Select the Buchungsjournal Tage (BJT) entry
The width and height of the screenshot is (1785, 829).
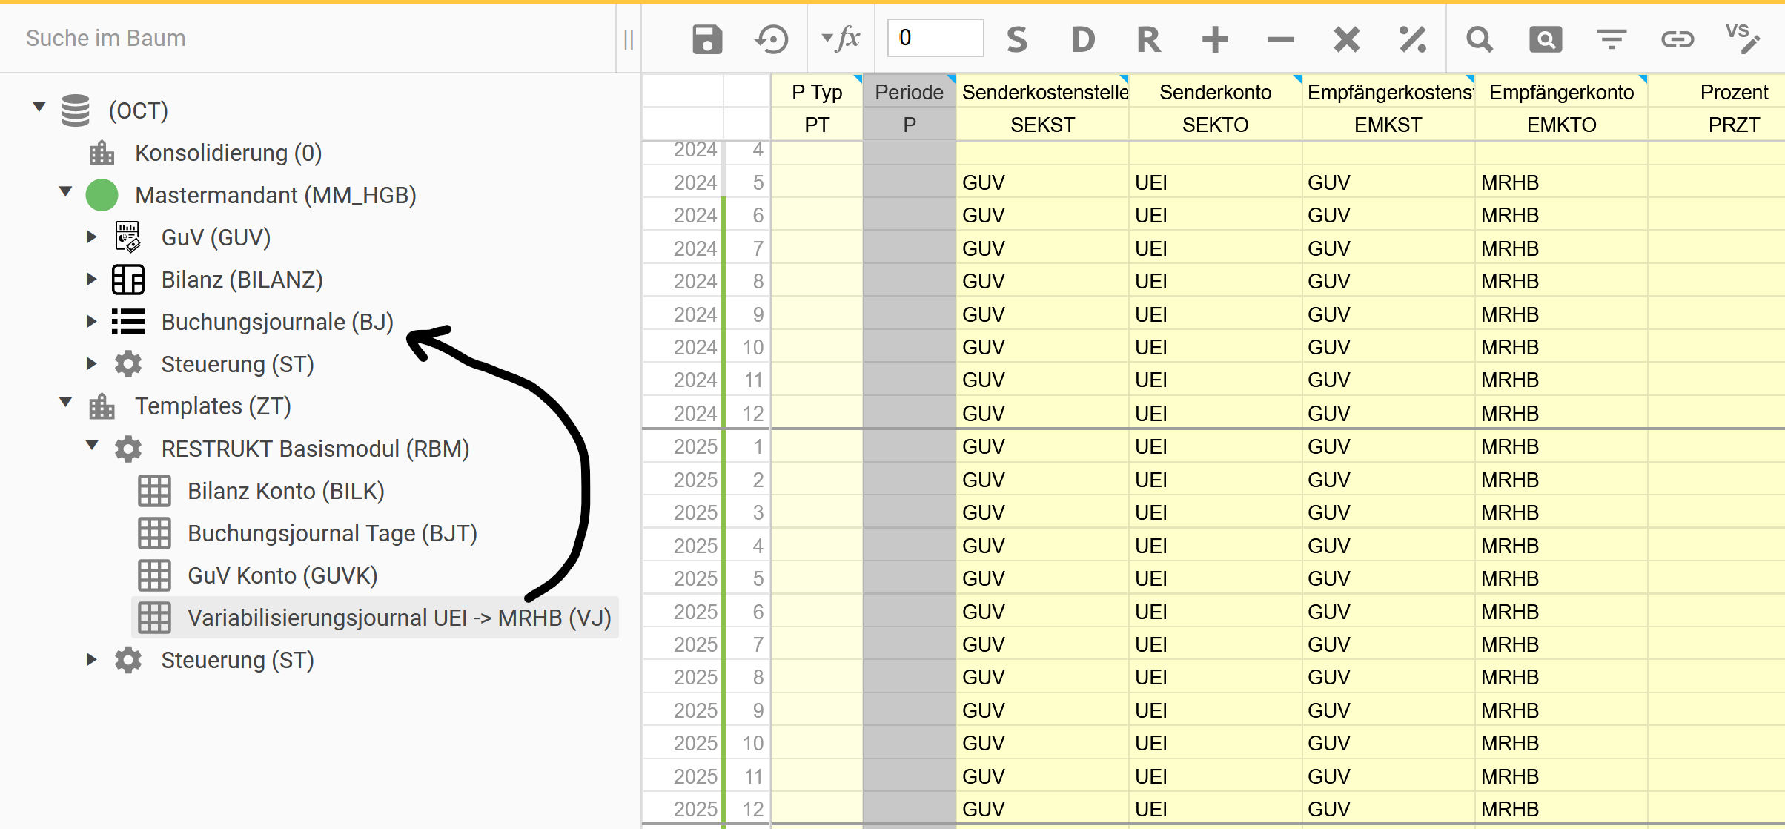[x=332, y=532]
